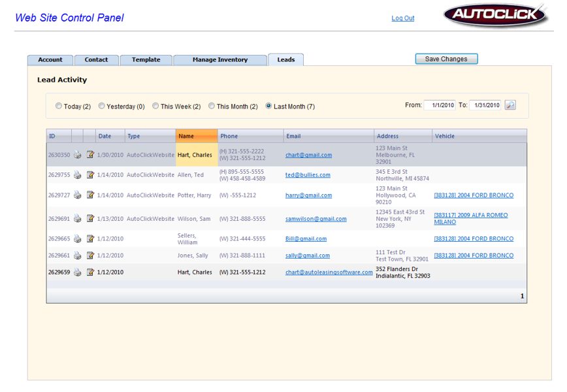Select the Yesterday (0) radio button

tap(102, 106)
